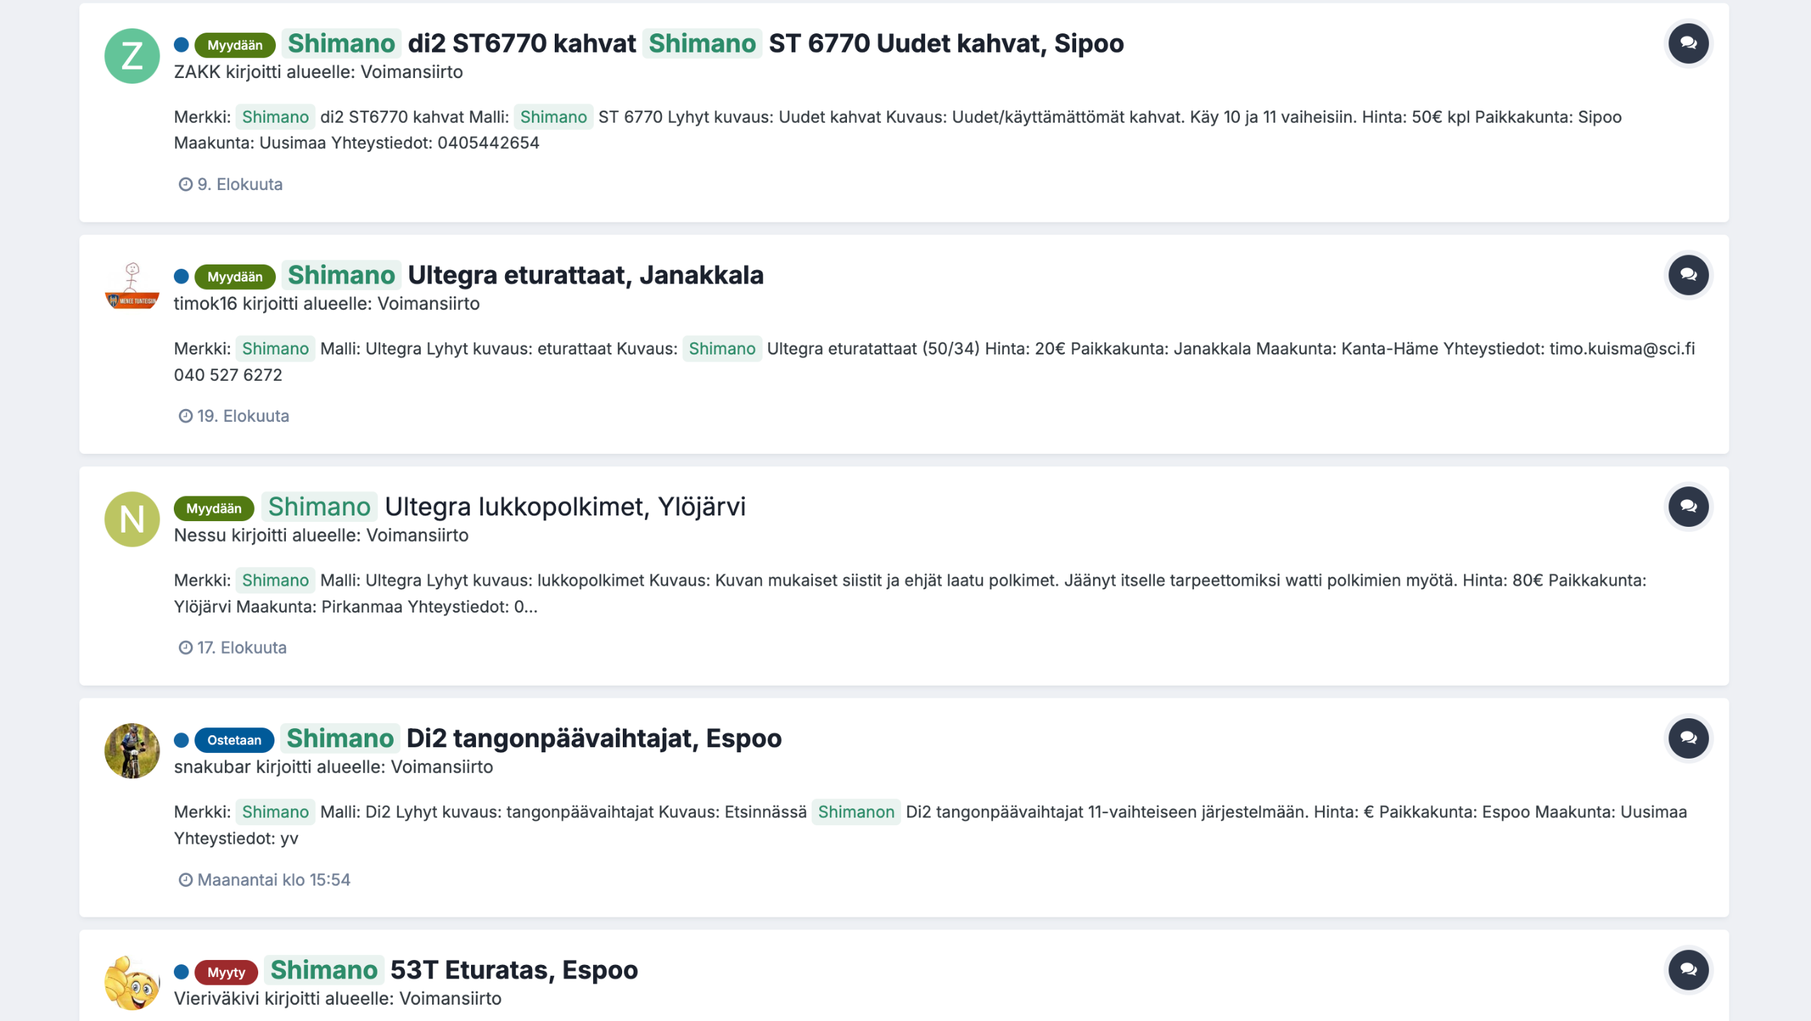Click unread dot on Di2 tangonpäävaihtajat post
1811x1021 pixels.
pyautogui.click(x=182, y=740)
